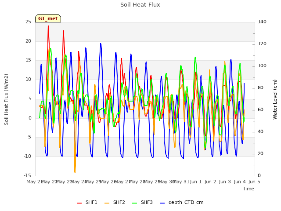281x211 pixels.
Task: Click the green SHF3 legend color marker
Action: coord(134,203)
